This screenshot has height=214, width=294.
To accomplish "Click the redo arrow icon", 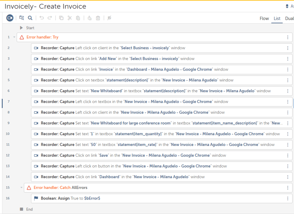I will [50, 18].
